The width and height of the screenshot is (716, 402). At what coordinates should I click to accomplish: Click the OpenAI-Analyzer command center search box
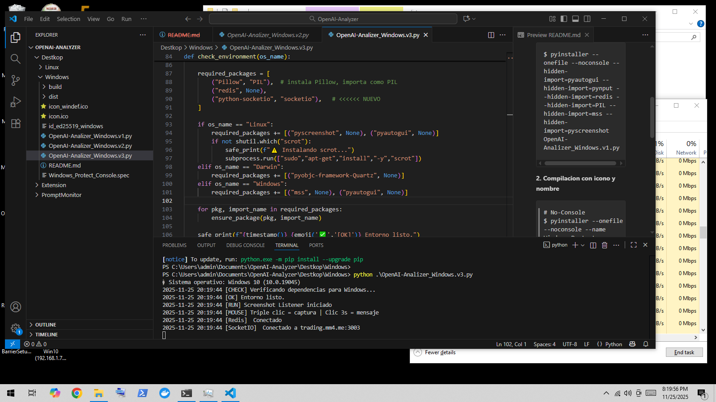[333, 19]
